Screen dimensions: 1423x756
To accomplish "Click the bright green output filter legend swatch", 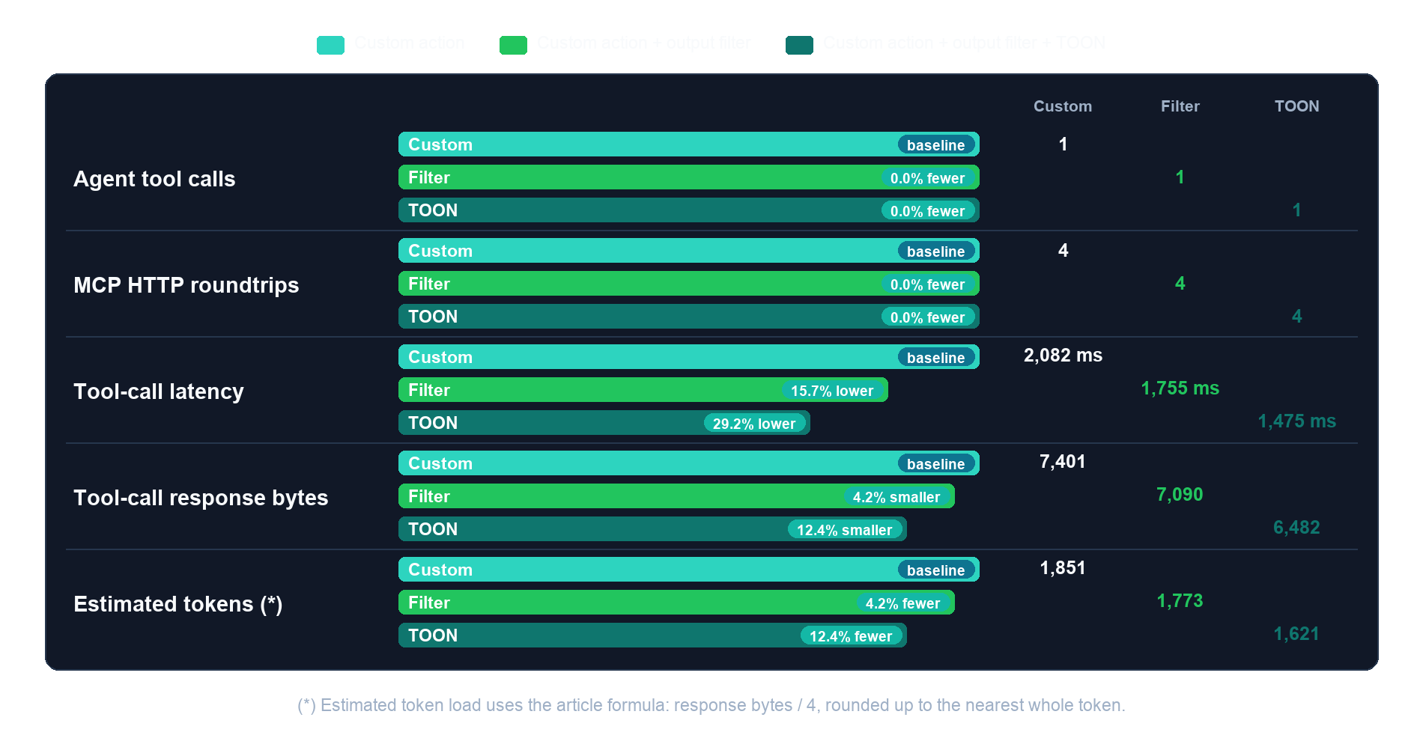I will [513, 45].
